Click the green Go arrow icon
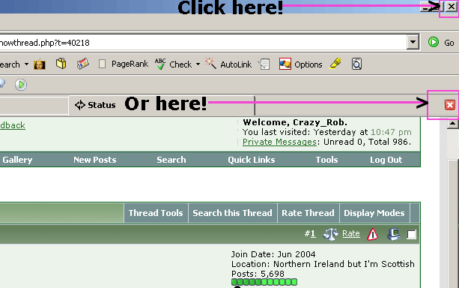This screenshot has height=288, width=459. (x=434, y=42)
